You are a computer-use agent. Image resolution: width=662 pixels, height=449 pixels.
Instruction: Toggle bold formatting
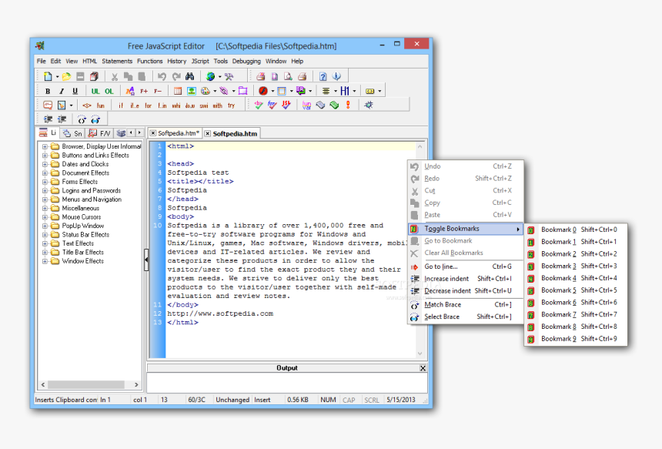tap(48, 90)
